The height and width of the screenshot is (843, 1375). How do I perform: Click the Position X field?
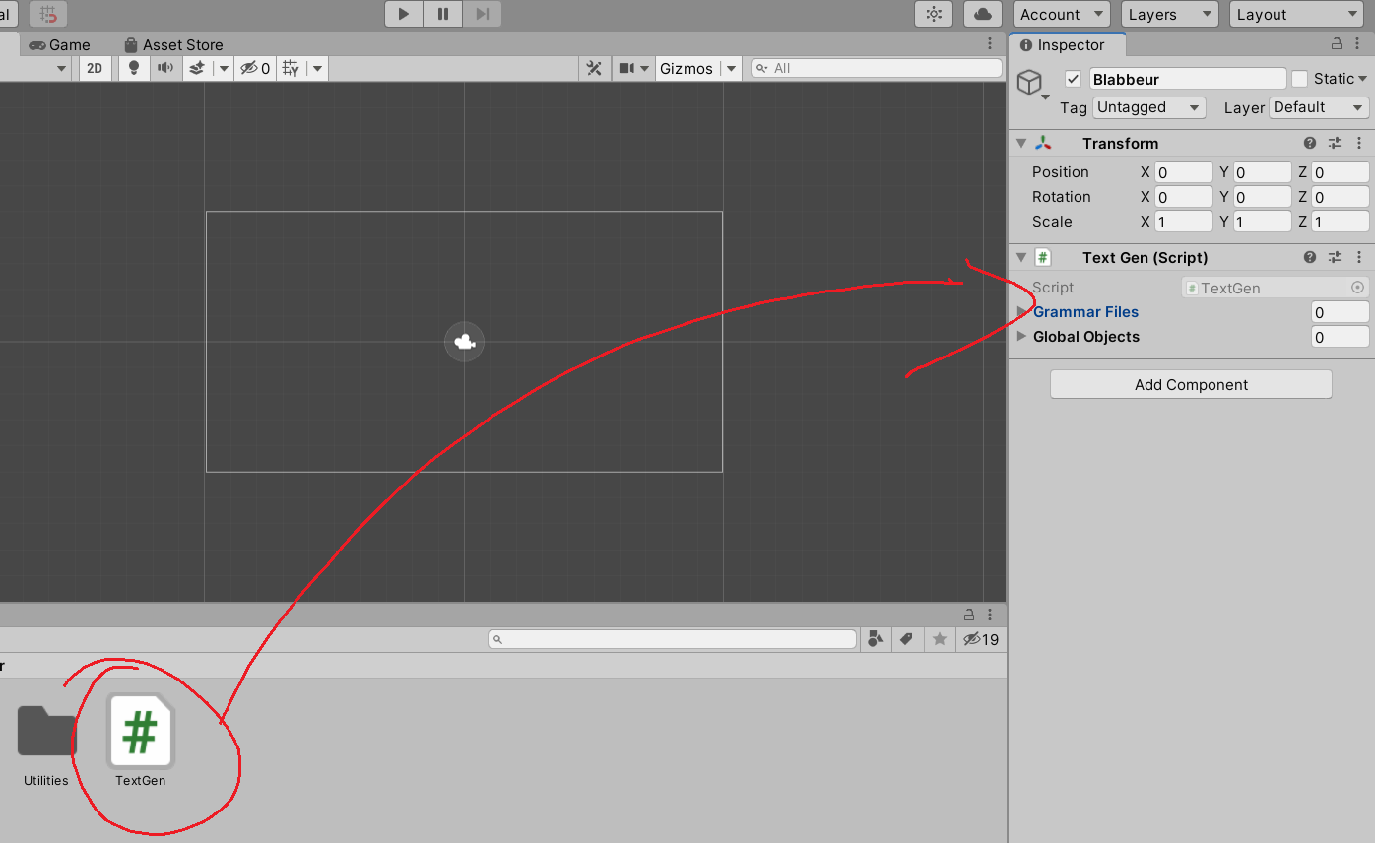pos(1183,172)
